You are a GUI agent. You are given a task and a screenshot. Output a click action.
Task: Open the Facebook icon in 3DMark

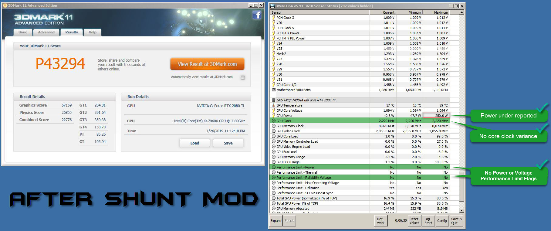click(x=257, y=15)
